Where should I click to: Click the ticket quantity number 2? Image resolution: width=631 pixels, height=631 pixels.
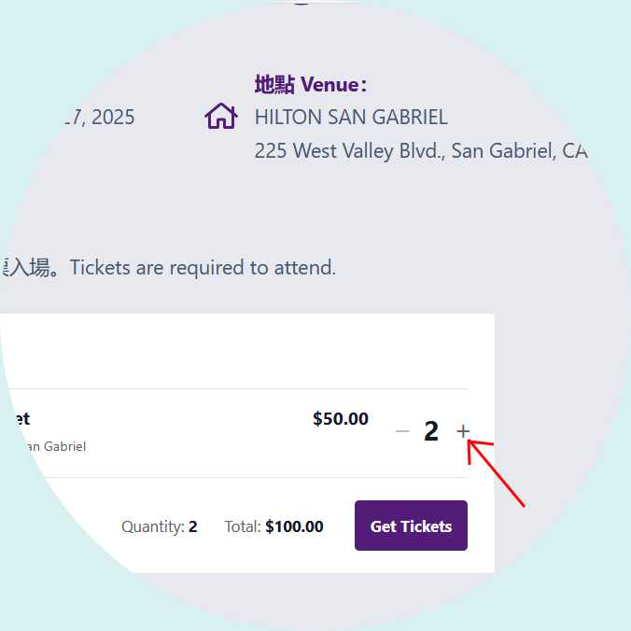431,431
